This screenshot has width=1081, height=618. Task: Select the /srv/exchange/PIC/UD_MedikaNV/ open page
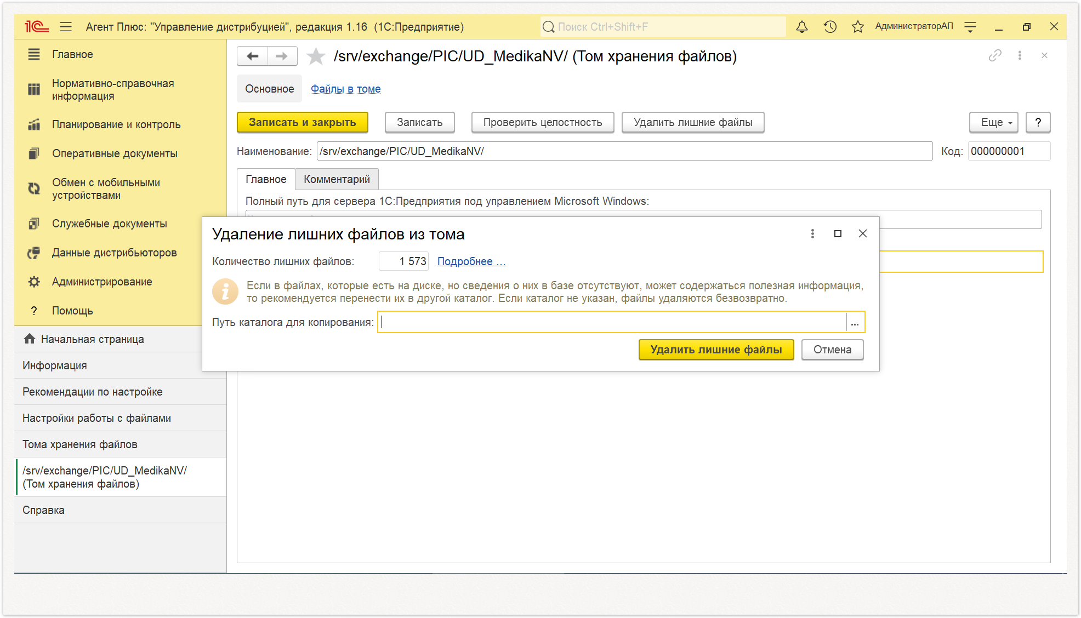click(x=121, y=477)
